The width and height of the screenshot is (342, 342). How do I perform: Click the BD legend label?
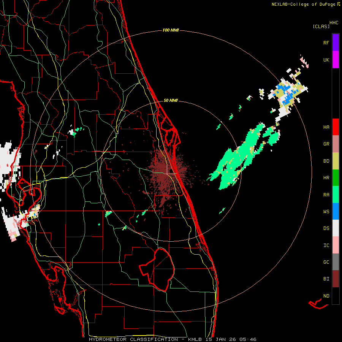[326, 161]
